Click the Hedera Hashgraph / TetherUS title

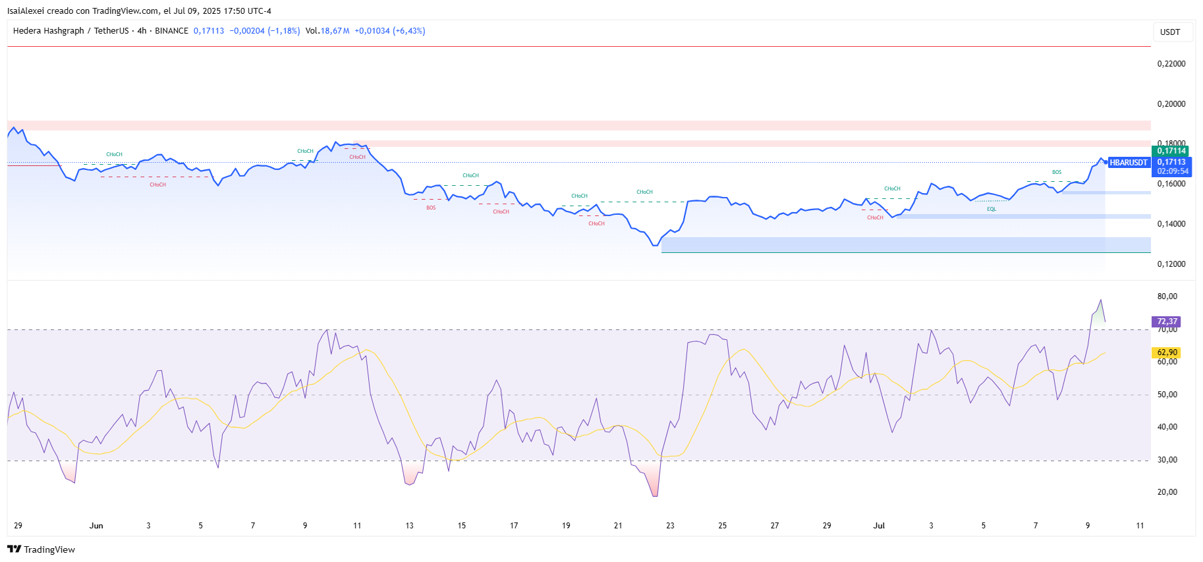point(71,31)
